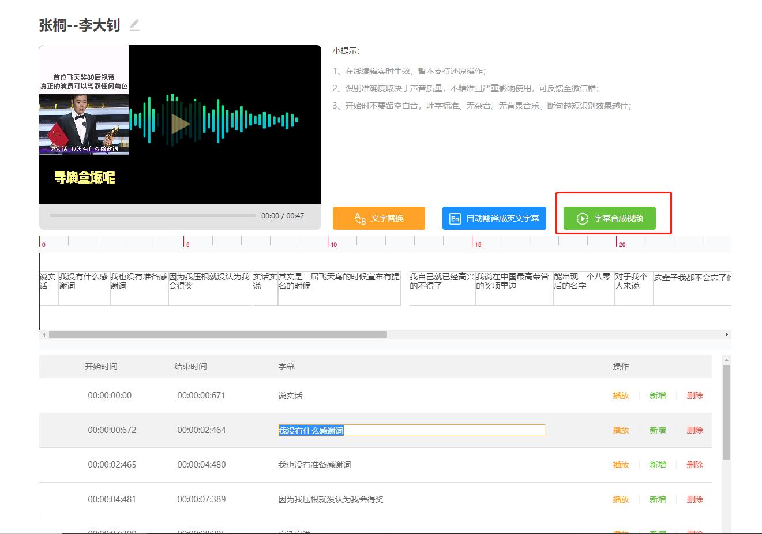Click the 文字替换 text replace button
This screenshot has width=762, height=534.
[x=378, y=218]
